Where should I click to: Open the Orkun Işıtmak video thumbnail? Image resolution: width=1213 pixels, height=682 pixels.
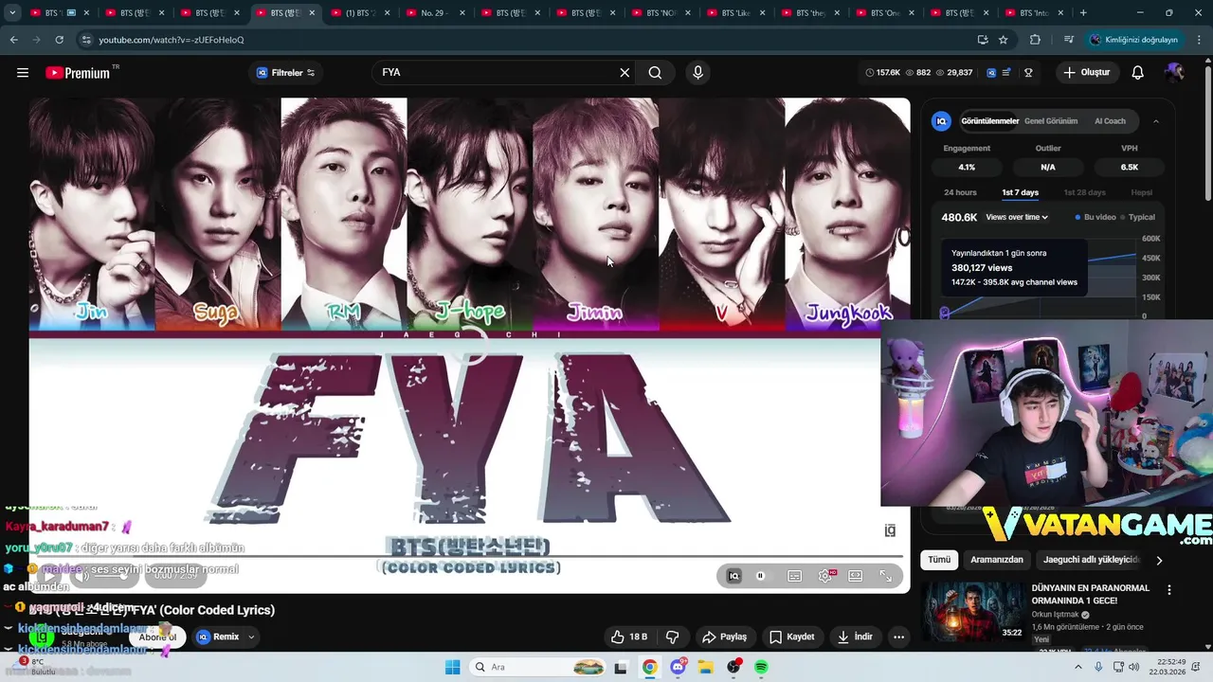pos(972,611)
